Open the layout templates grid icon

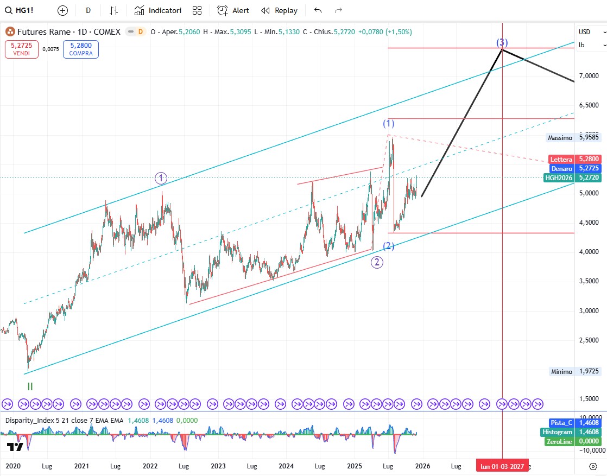tap(197, 10)
